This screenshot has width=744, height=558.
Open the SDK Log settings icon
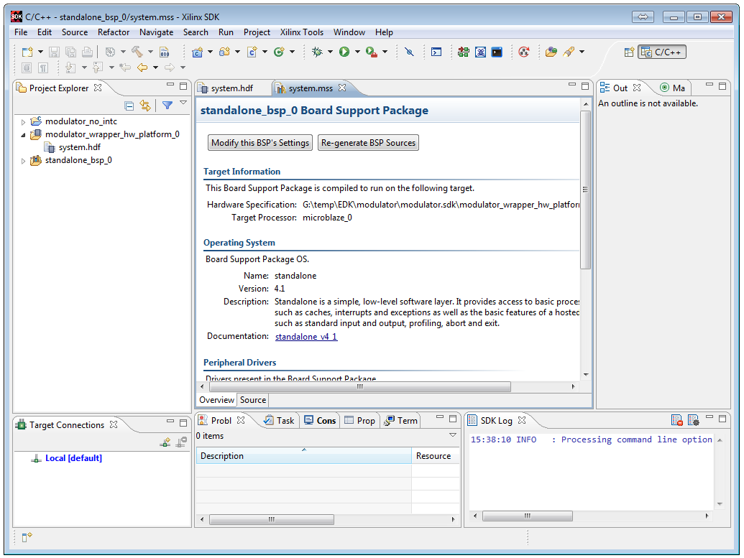[693, 420]
